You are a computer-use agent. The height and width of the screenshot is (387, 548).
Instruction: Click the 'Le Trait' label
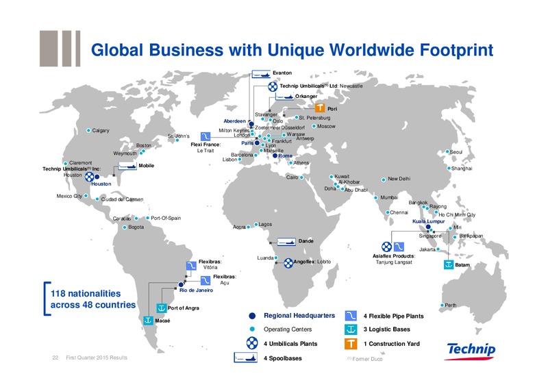coord(205,151)
